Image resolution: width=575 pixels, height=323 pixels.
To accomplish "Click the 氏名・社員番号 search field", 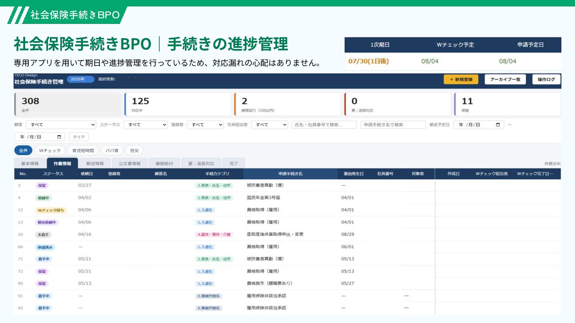I will click(324, 125).
